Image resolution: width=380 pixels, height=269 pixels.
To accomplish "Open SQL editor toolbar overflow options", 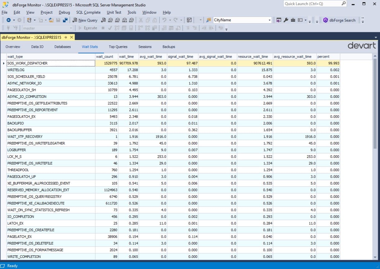I will click(227, 29).
